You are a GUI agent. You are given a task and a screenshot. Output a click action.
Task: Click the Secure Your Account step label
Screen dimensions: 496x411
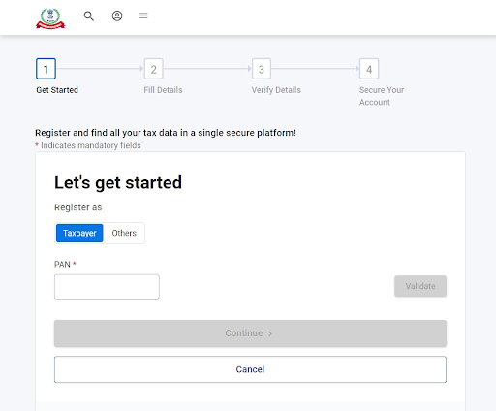[382, 96]
